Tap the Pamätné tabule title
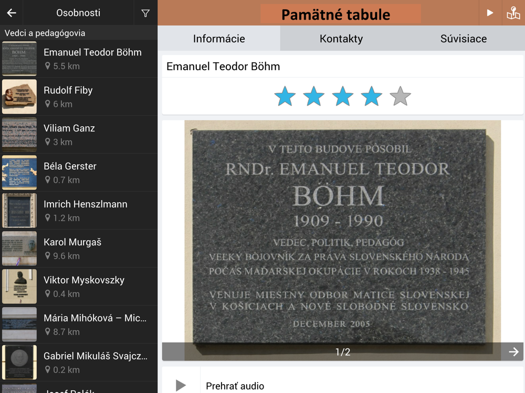 click(x=336, y=15)
